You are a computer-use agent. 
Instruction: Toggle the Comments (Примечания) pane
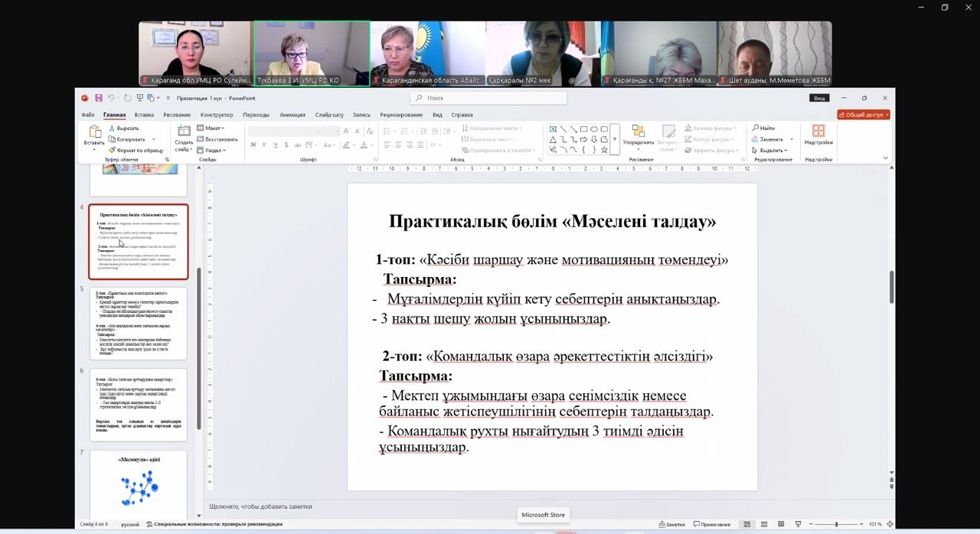[711, 524]
